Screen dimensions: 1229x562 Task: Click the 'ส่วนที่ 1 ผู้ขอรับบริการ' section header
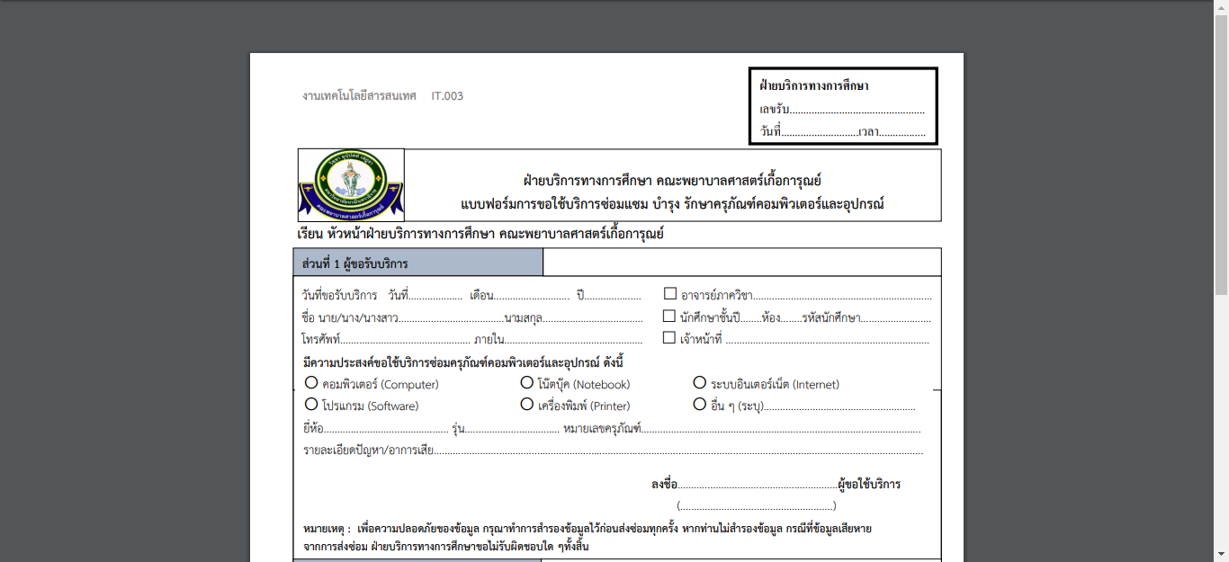point(355,263)
